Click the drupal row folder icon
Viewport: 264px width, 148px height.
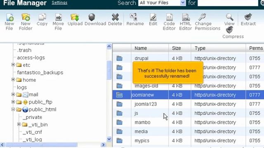pyautogui.click(x=119, y=58)
